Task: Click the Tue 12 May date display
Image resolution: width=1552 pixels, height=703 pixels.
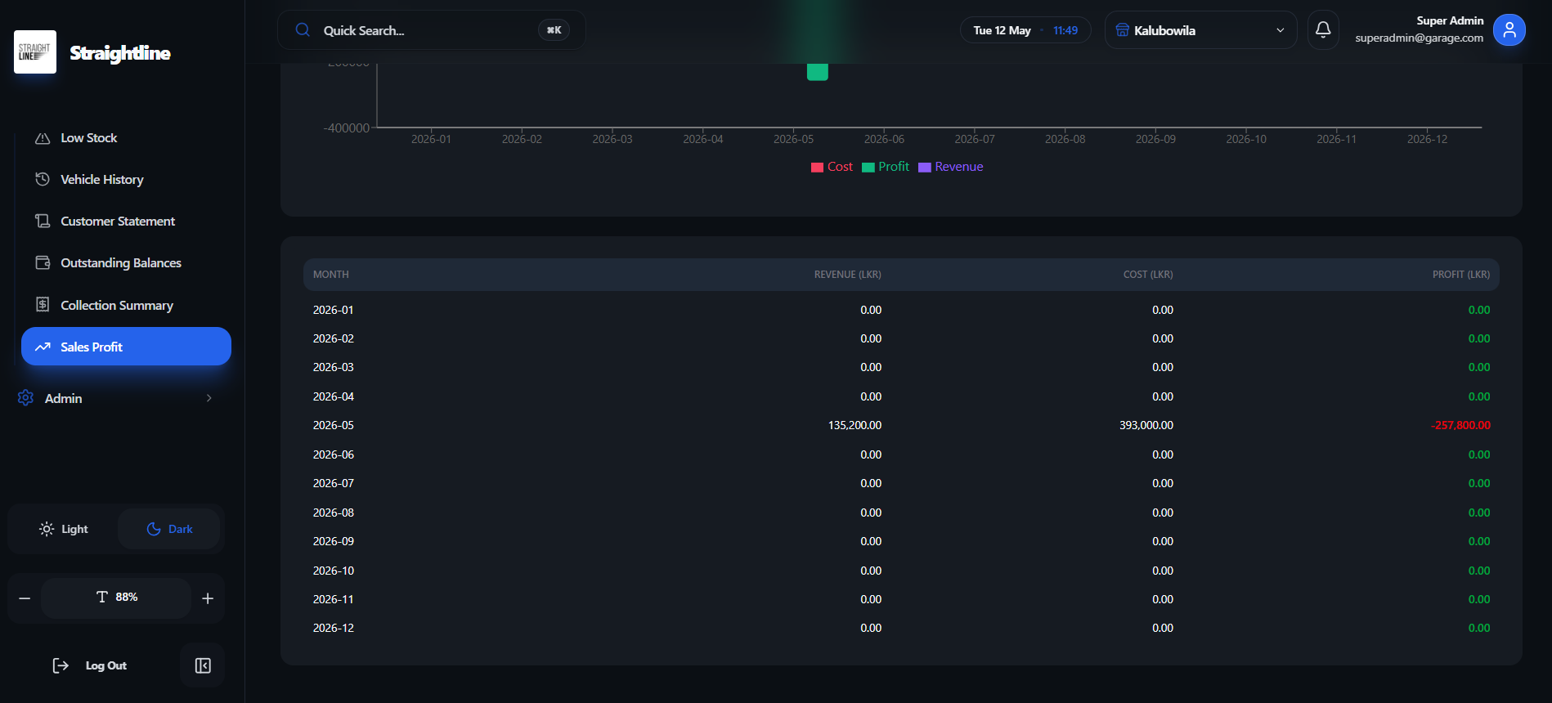Action: point(1002,30)
